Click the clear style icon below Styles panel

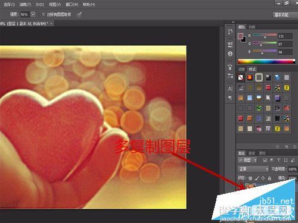click(278, 147)
